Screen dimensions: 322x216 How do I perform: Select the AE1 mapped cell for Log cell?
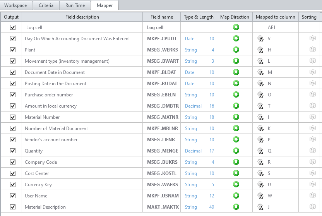[x=272, y=28]
